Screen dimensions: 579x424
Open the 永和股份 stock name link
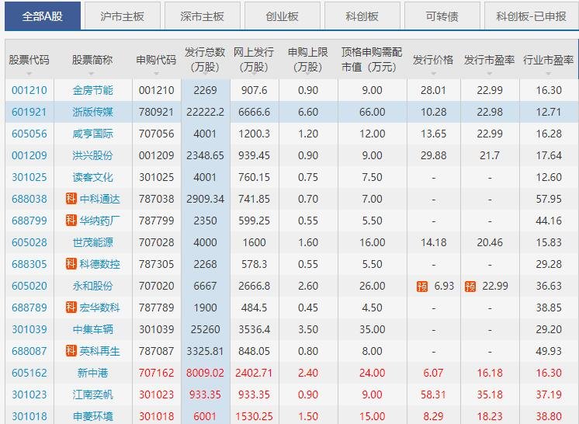click(x=92, y=286)
